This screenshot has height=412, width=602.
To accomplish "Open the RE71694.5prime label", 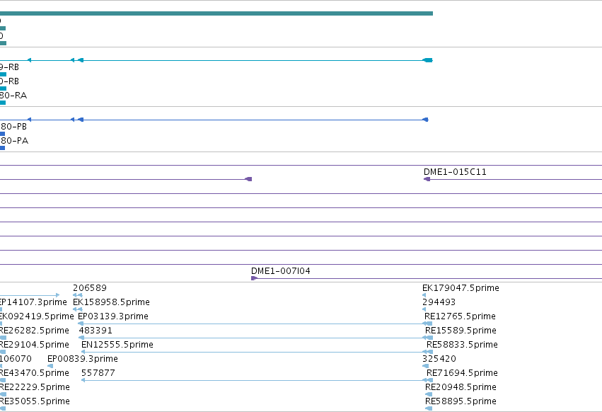I will [x=462, y=373].
